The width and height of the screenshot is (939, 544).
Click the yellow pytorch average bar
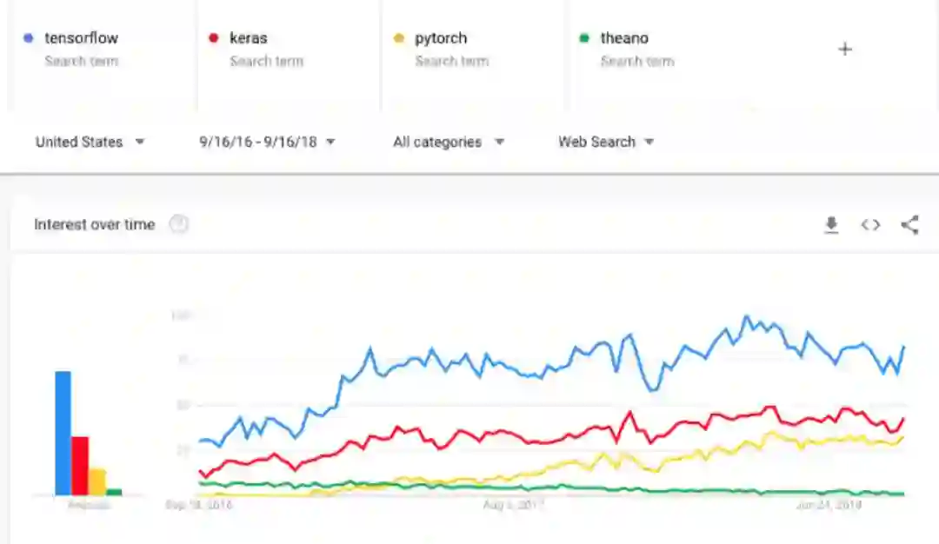point(97,481)
